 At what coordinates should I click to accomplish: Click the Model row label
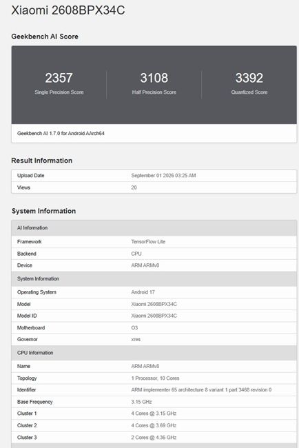[x=23, y=304]
